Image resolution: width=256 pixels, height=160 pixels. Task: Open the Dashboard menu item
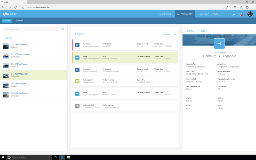(165, 14)
